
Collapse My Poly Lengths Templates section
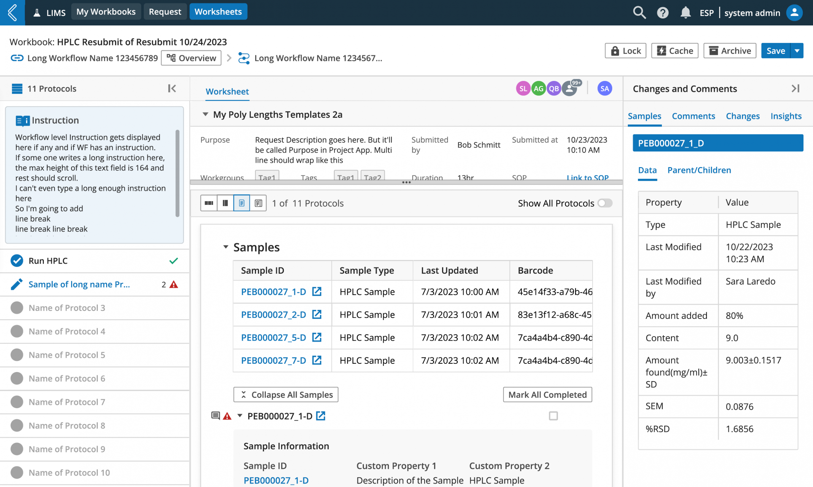205,114
